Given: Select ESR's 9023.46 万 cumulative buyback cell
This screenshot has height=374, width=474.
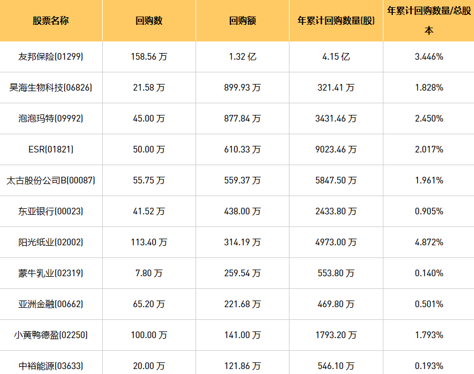Looking at the screenshot, I should [x=336, y=149].
